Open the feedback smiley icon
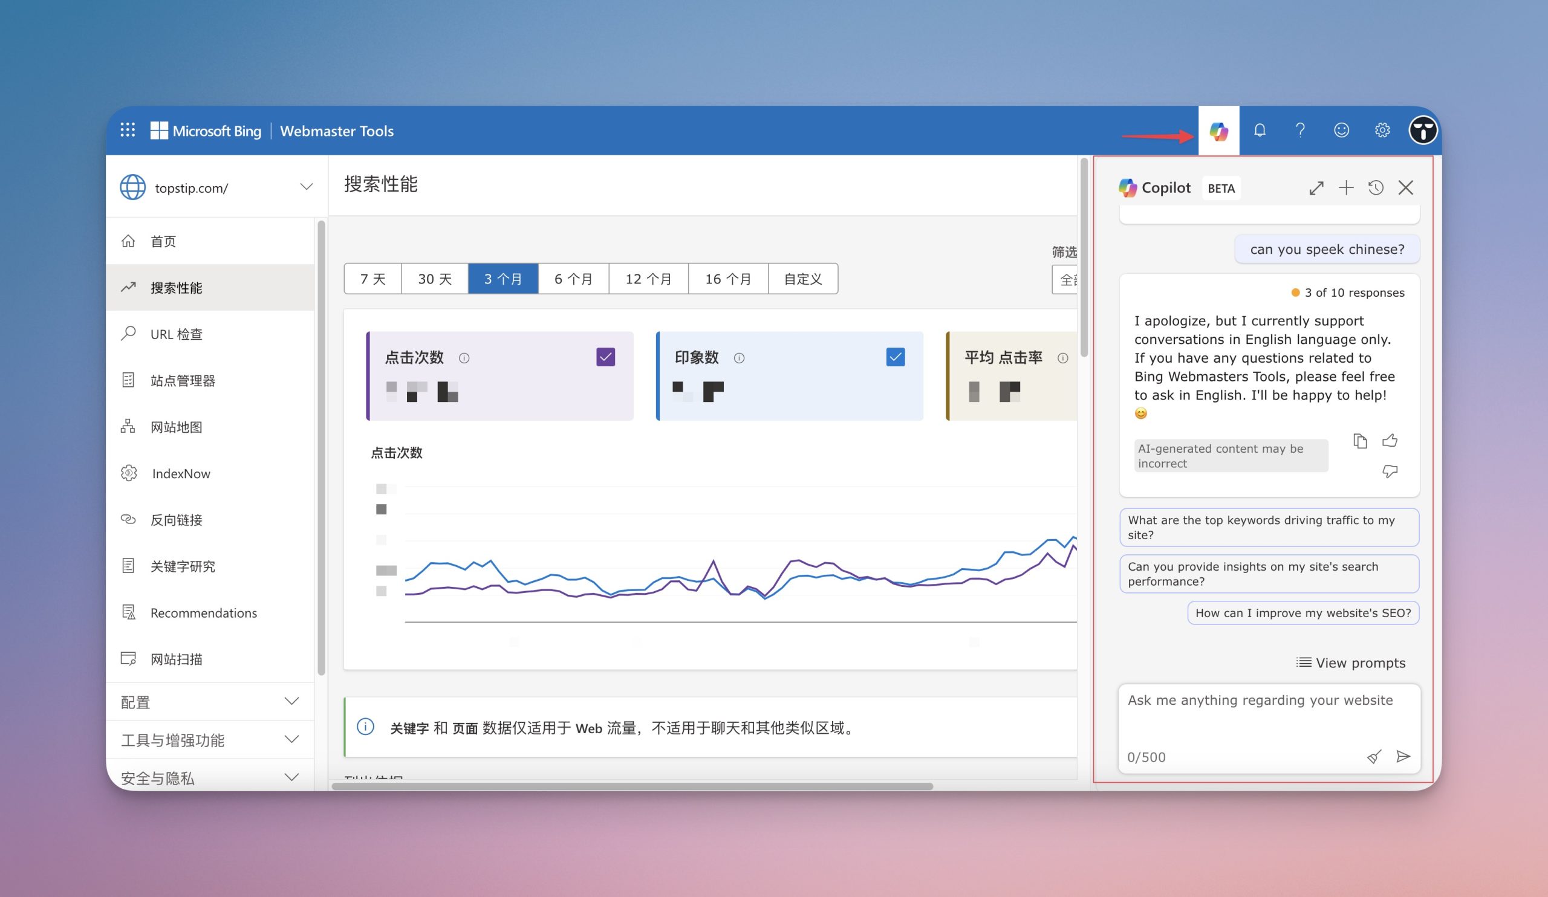Viewport: 1548px width, 897px height. click(x=1341, y=130)
